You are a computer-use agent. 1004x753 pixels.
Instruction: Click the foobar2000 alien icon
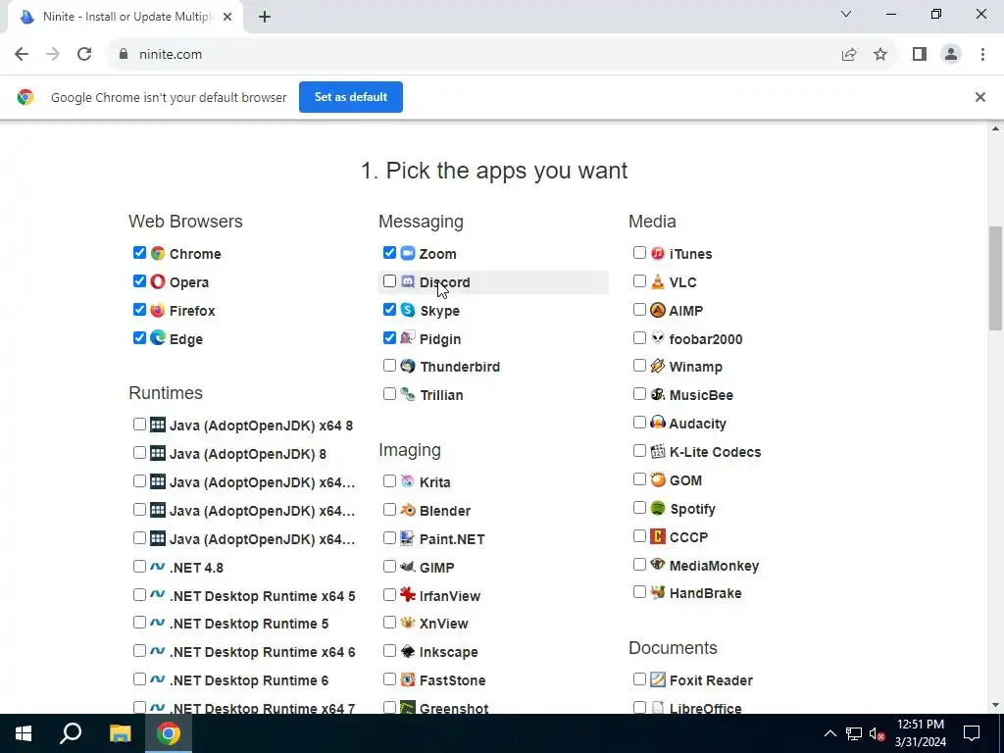[x=658, y=338]
